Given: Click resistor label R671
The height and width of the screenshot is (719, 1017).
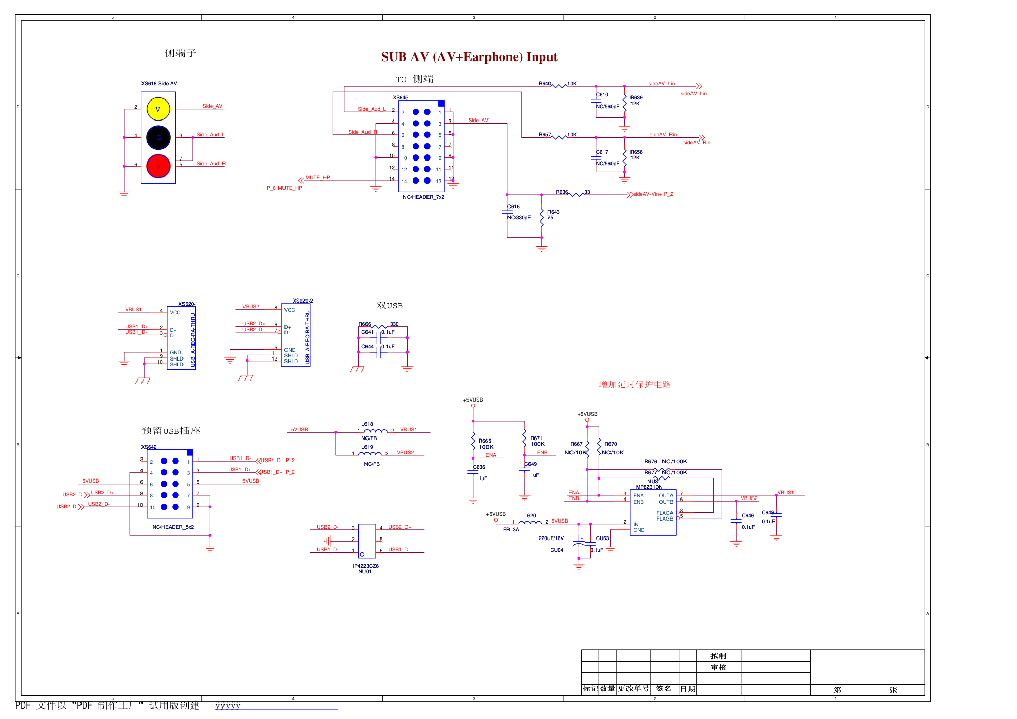Looking at the screenshot, I should pos(536,438).
